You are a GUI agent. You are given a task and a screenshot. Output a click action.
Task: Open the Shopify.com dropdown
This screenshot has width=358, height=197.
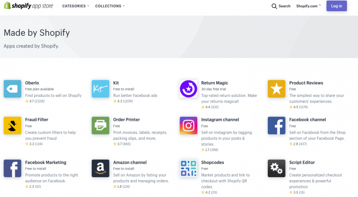click(308, 6)
